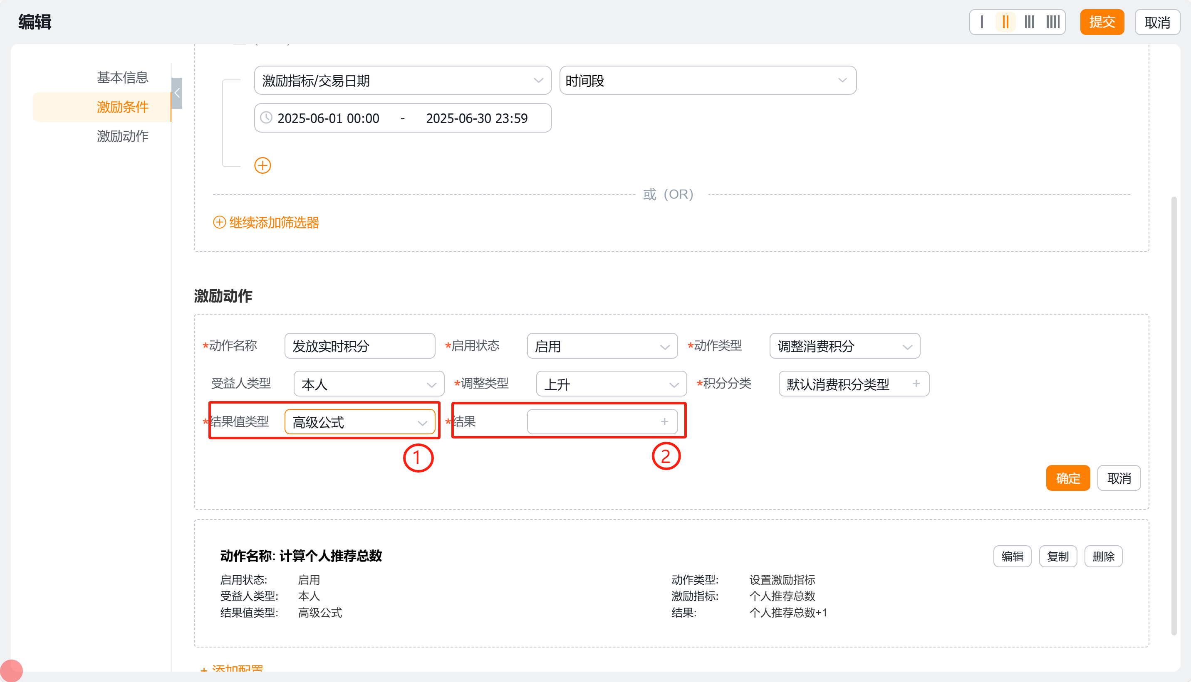
Task: Go to 激励动作 sidebar section
Action: [122, 136]
